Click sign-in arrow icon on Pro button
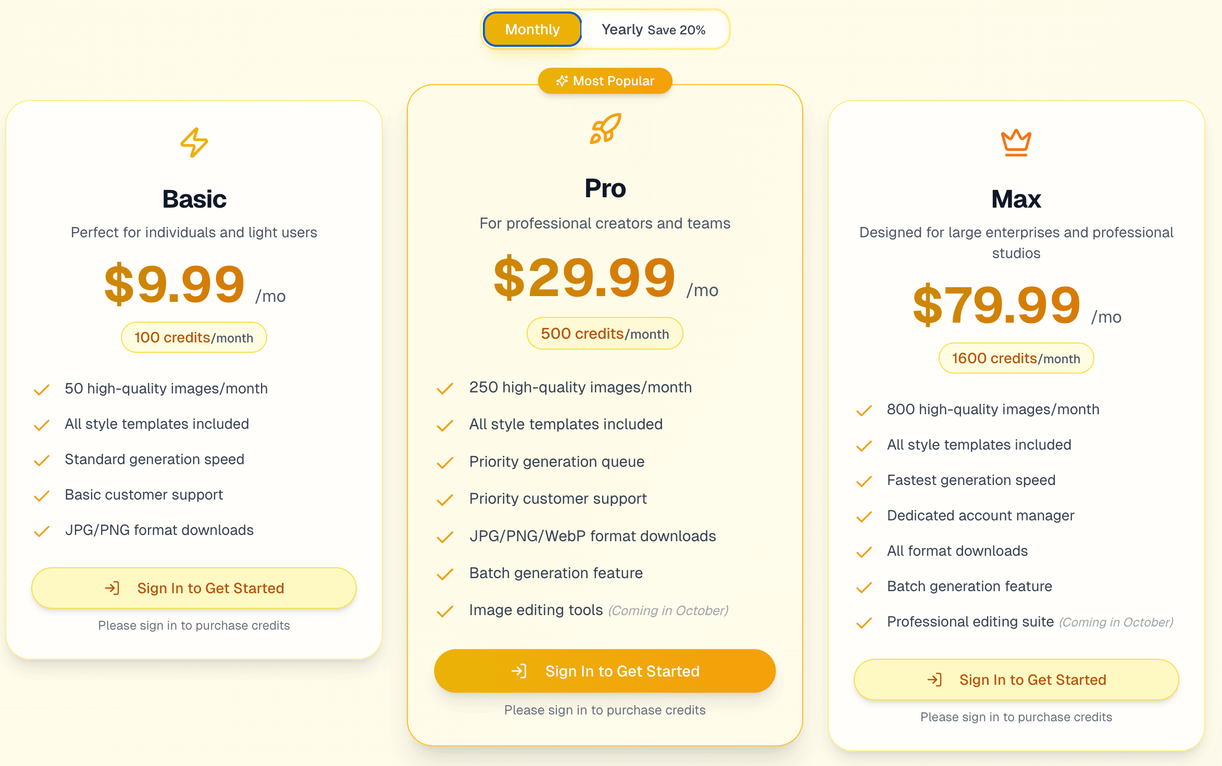Image resolution: width=1222 pixels, height=766 pixels. (x=519, y=671)
